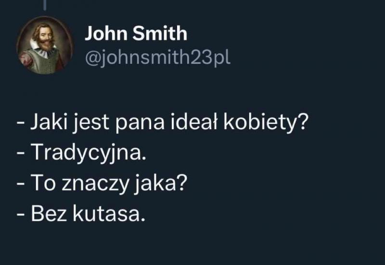Click the thread connector line above avatar

point(45,5)
